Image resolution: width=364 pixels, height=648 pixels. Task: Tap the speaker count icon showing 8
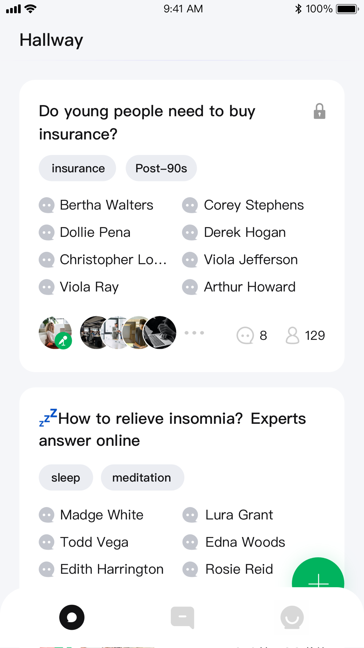[245, 335]
